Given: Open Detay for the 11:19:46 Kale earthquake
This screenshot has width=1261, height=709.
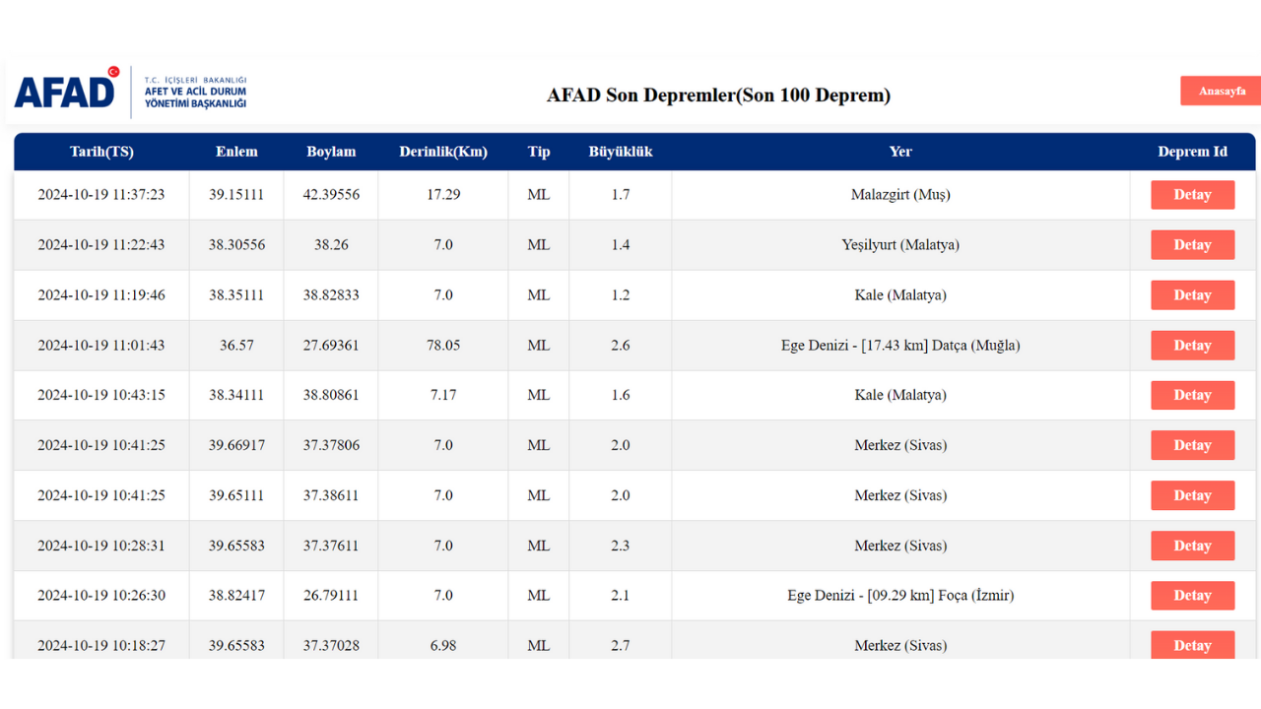Looking at the screenshot, I should (1192, 295).
